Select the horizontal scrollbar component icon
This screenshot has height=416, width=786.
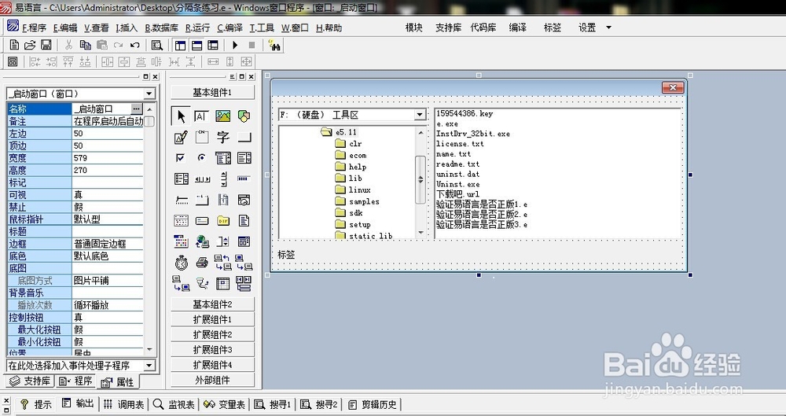201,179
